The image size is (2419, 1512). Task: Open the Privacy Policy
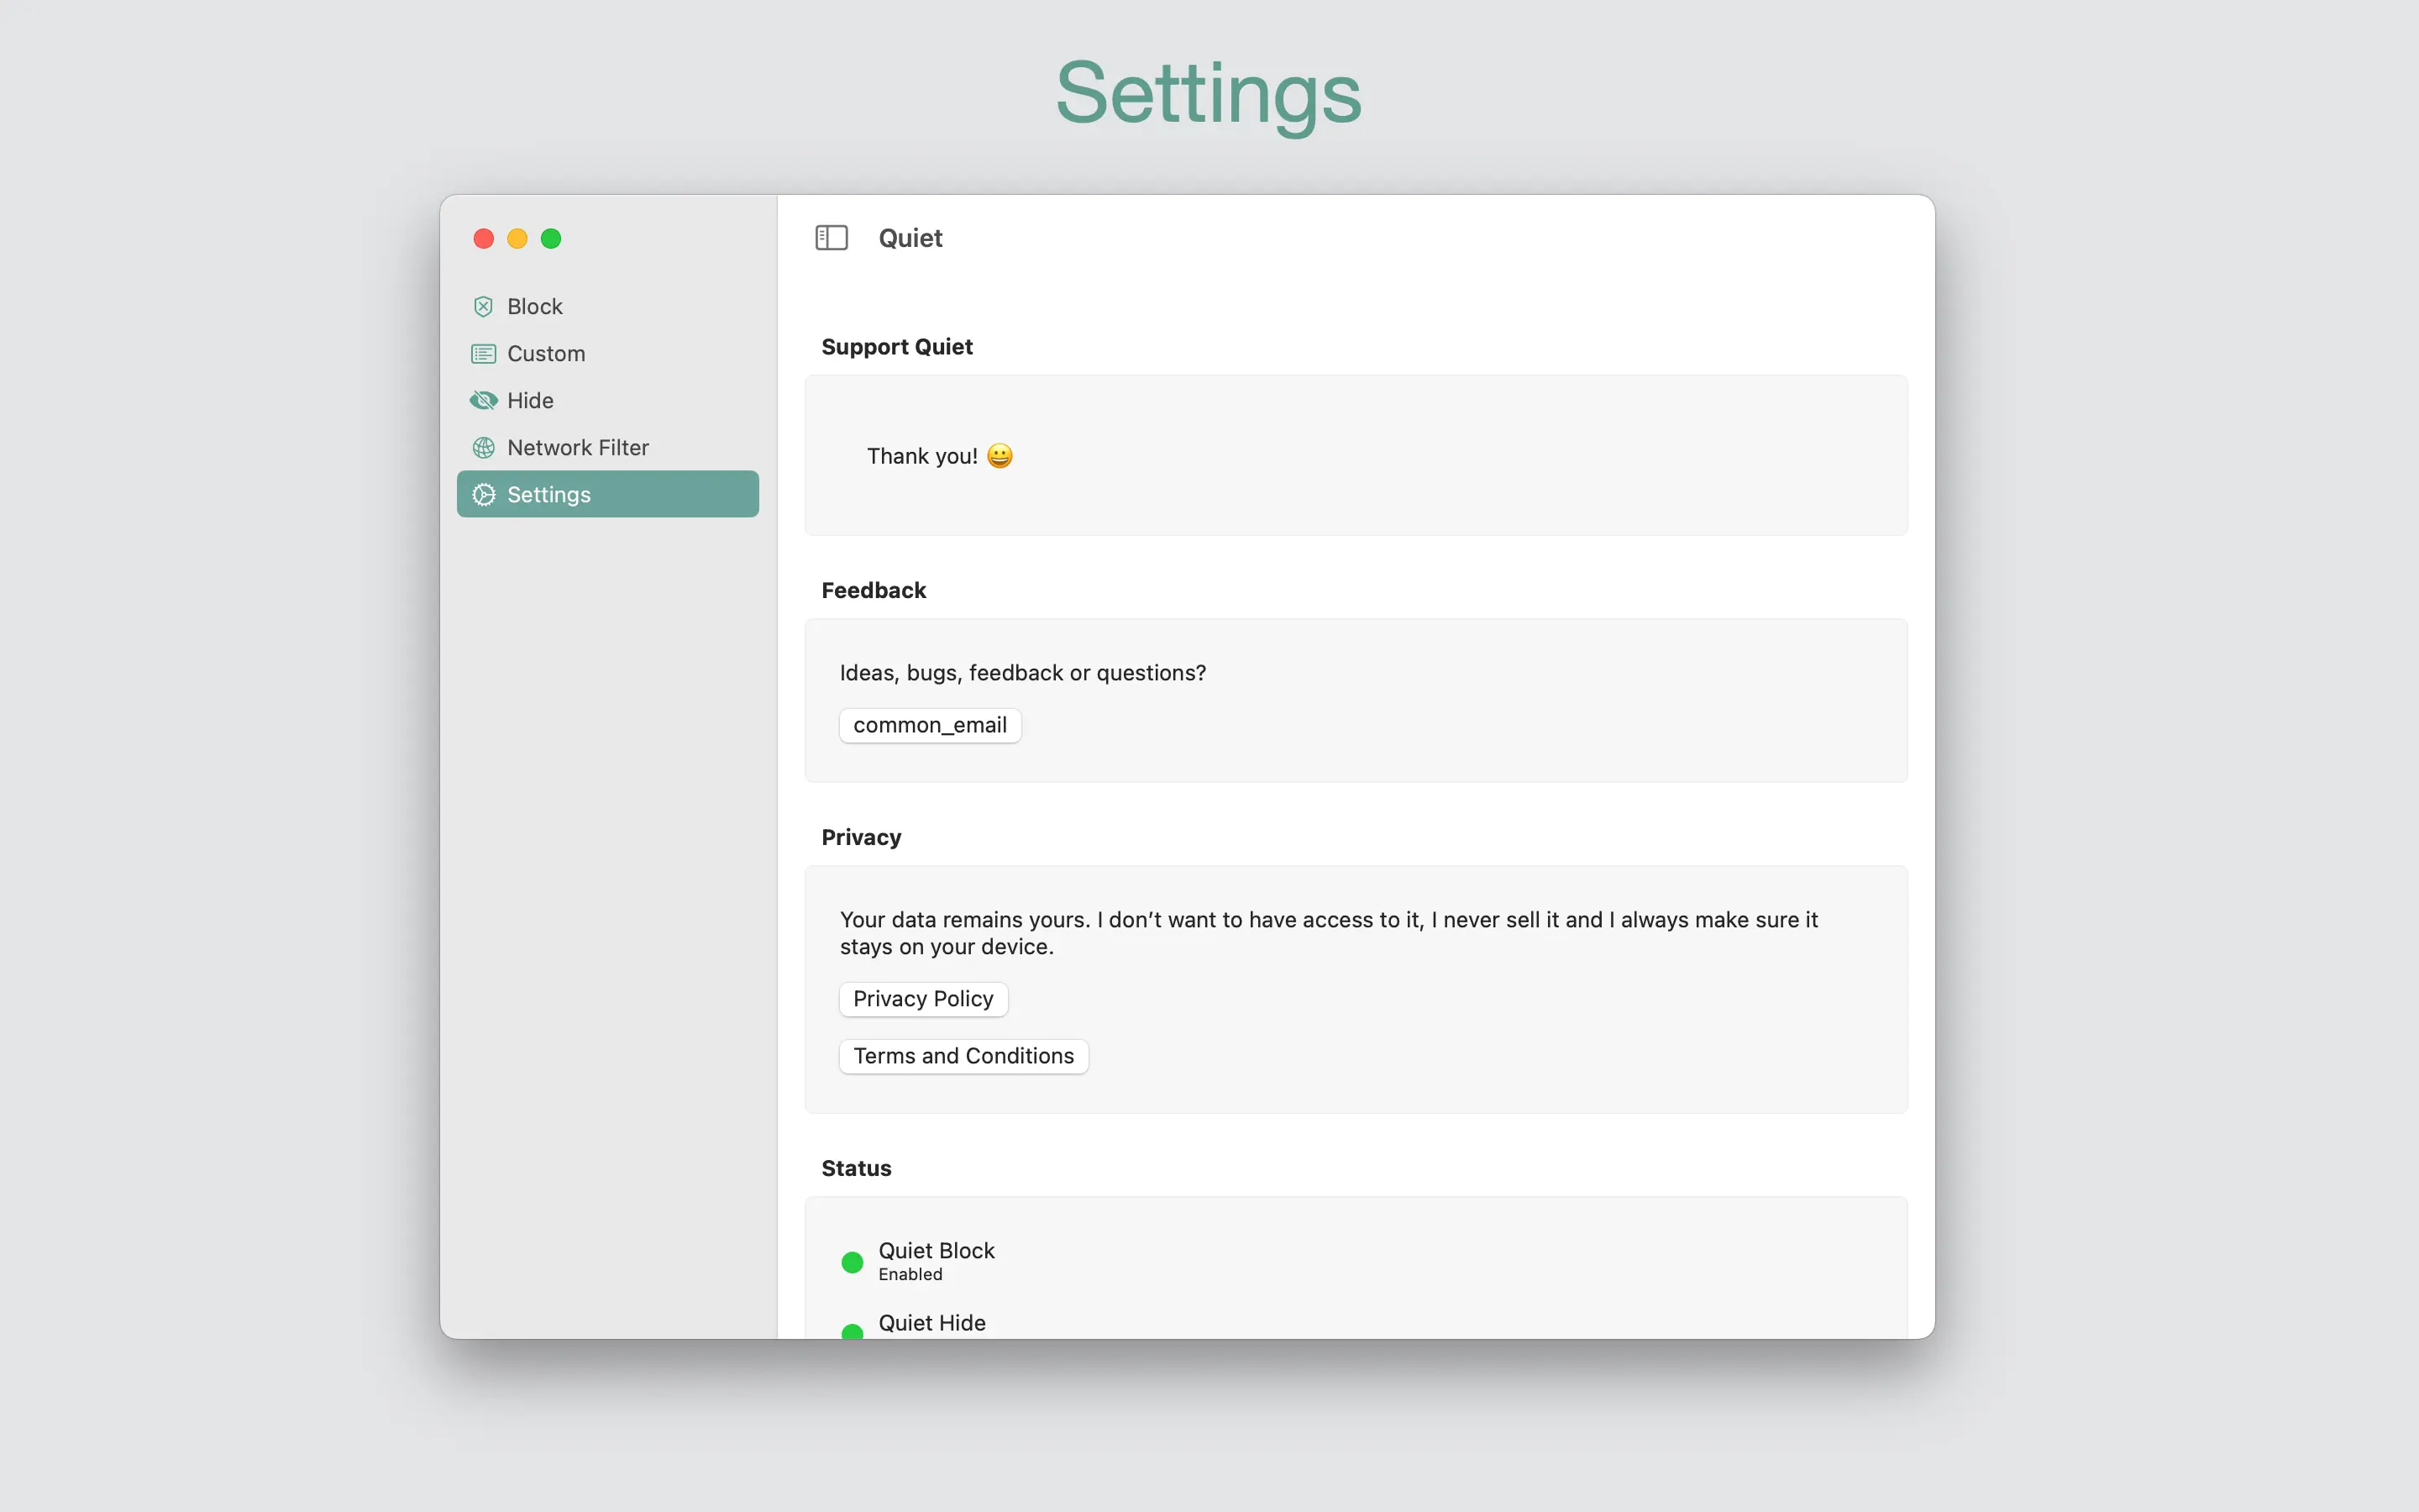922,999
